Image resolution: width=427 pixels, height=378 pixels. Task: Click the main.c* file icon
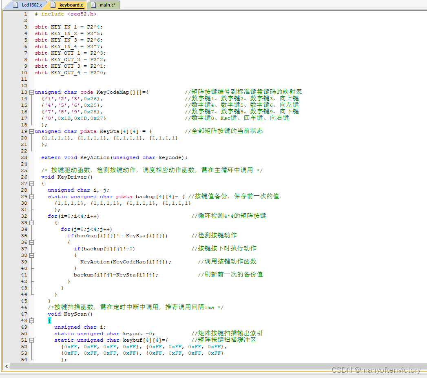click(x=94, y=5)
